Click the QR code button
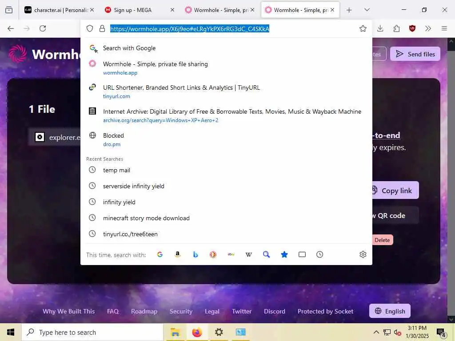This screenshot has height=341, width=455. coord(395,215)
